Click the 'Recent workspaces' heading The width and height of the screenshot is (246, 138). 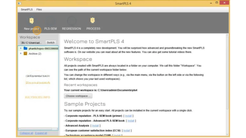(81, 85)
